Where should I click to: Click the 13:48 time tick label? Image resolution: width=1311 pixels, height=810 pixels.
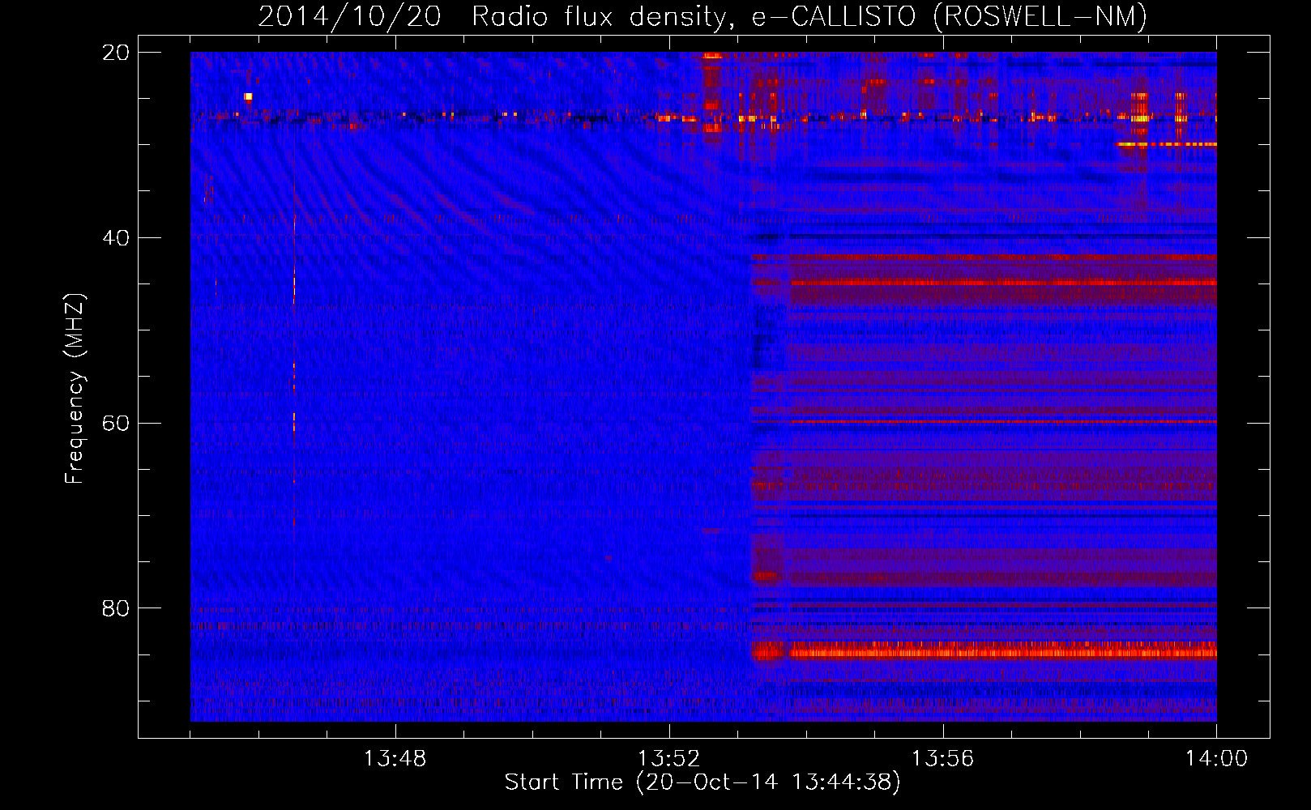395,759
